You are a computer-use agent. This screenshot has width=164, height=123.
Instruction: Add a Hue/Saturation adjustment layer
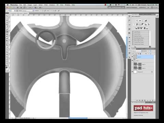click(137, 24)
